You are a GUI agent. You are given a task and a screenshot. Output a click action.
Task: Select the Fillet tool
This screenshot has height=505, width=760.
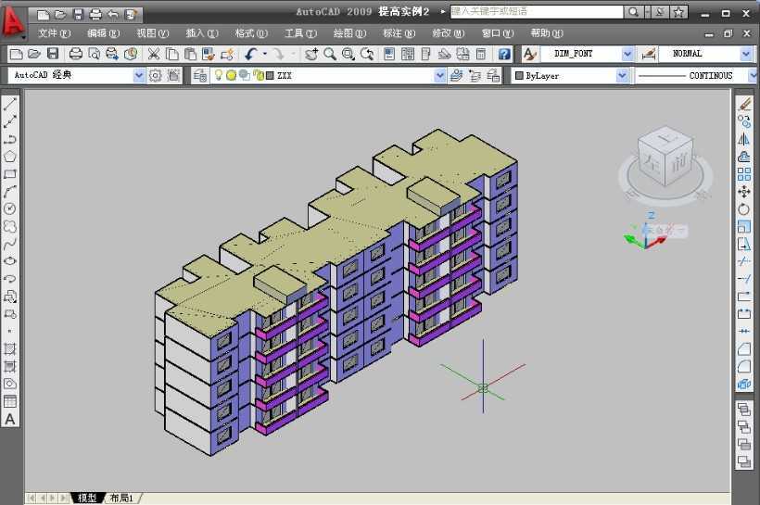[744, 366]
